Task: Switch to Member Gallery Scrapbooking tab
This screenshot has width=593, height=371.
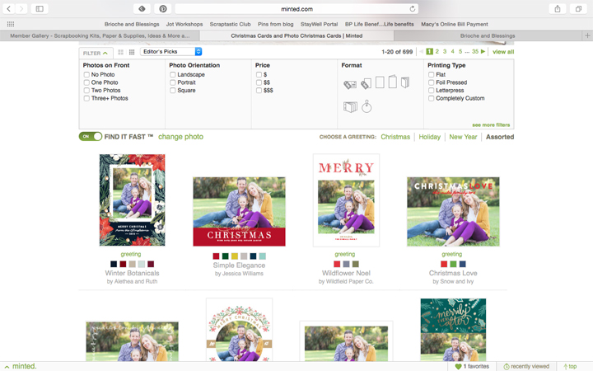Action: click(100, 35)
